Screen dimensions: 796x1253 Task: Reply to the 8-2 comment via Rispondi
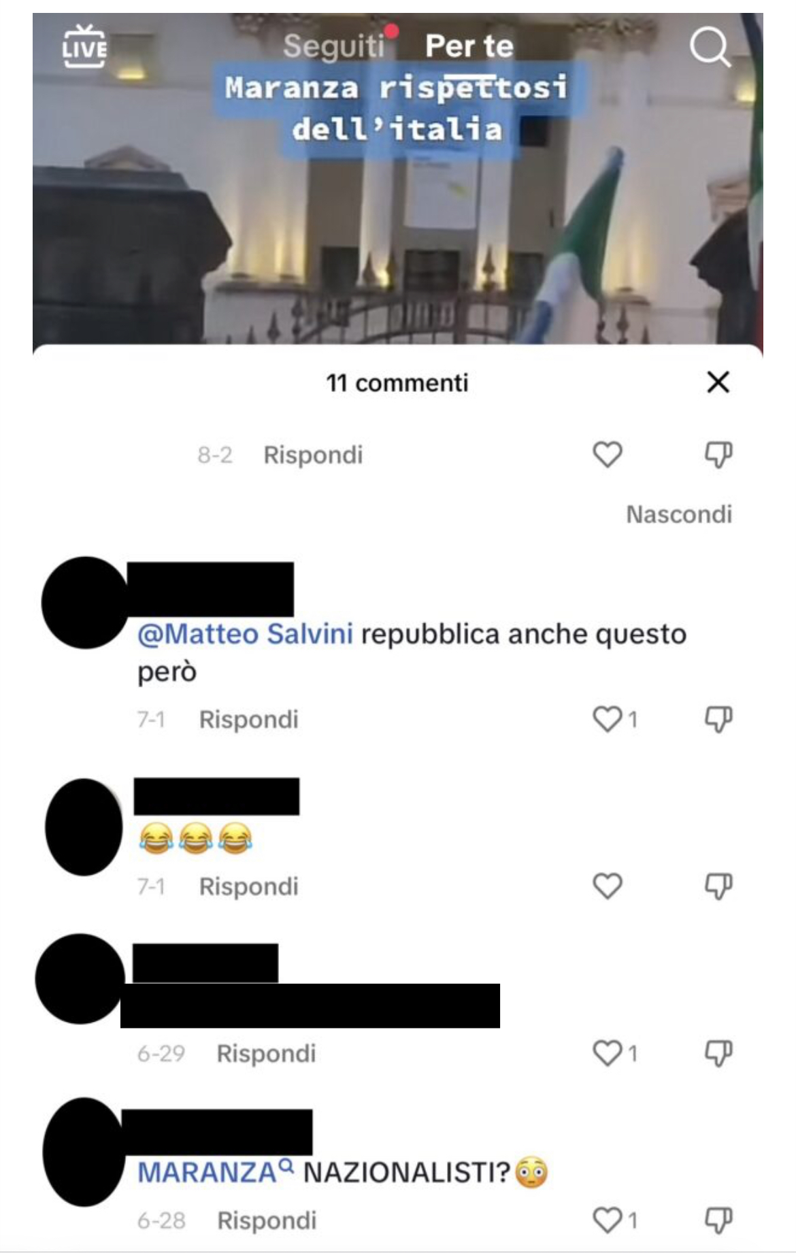tap(313, 455)
